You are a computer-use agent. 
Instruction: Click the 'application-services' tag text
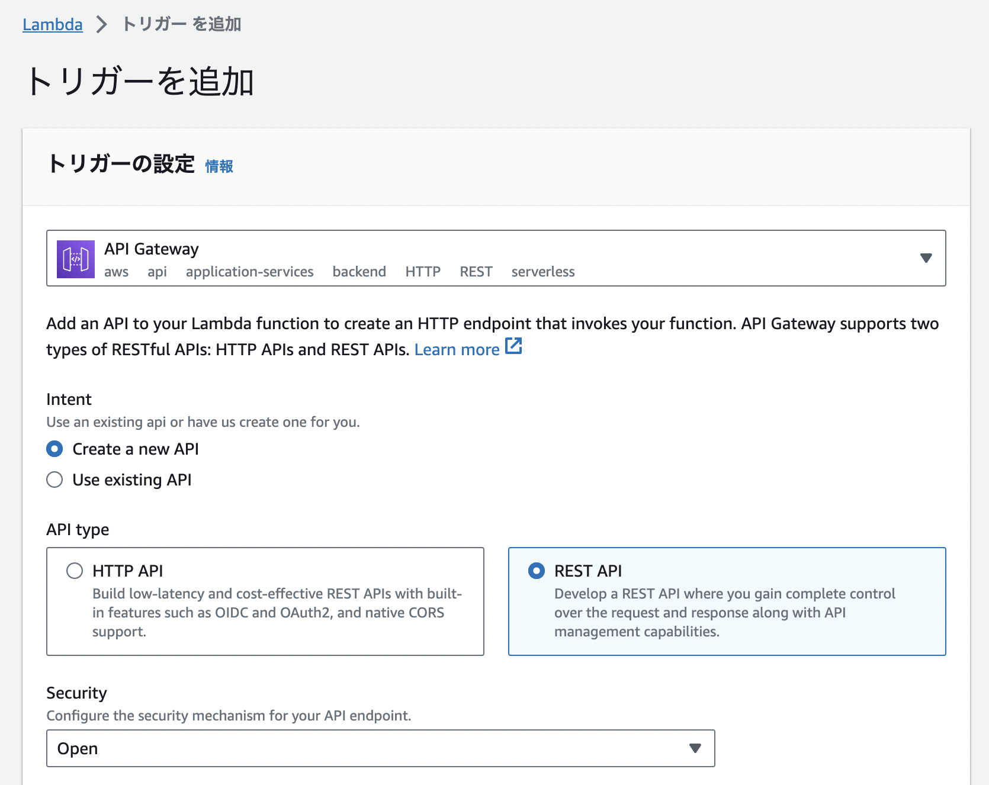click(x=250, y=272)
